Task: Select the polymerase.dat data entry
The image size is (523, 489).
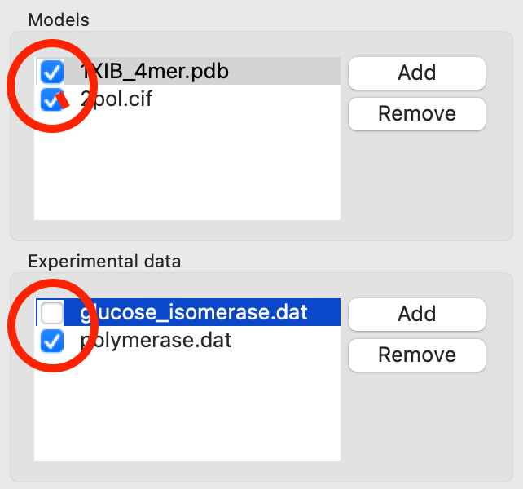Action: tap(156, 341)
